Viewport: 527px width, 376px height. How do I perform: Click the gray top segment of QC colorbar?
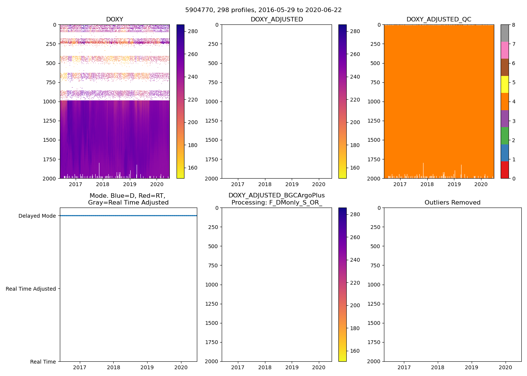504,33
